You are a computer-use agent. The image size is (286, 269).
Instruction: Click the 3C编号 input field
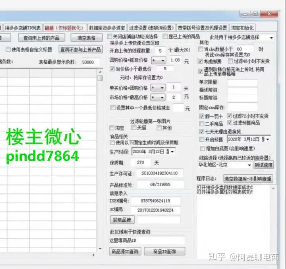click(155, 210)
